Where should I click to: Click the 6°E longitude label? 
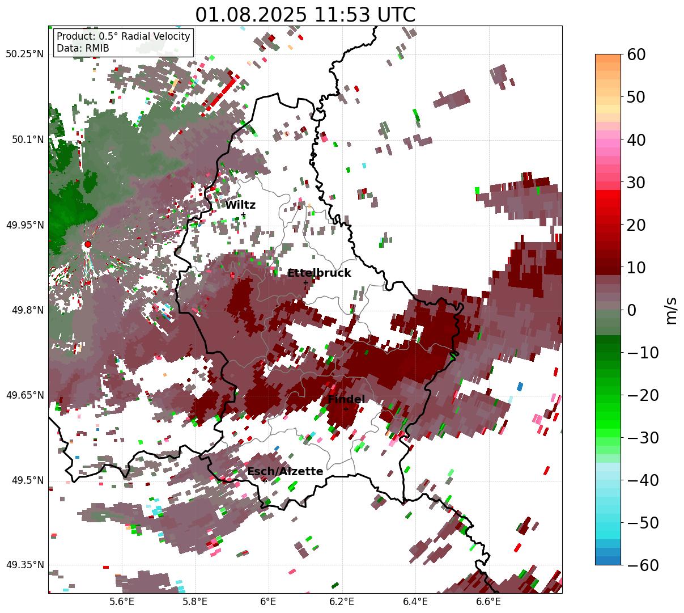pos(268,602)
